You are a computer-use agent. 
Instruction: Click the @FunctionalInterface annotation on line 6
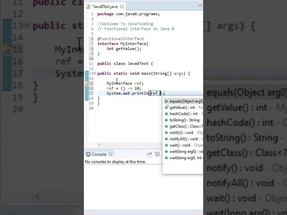click(x=121, y=39)
